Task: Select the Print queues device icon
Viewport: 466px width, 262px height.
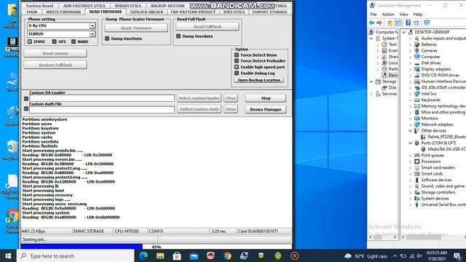Action: click(x=417, y=155)
